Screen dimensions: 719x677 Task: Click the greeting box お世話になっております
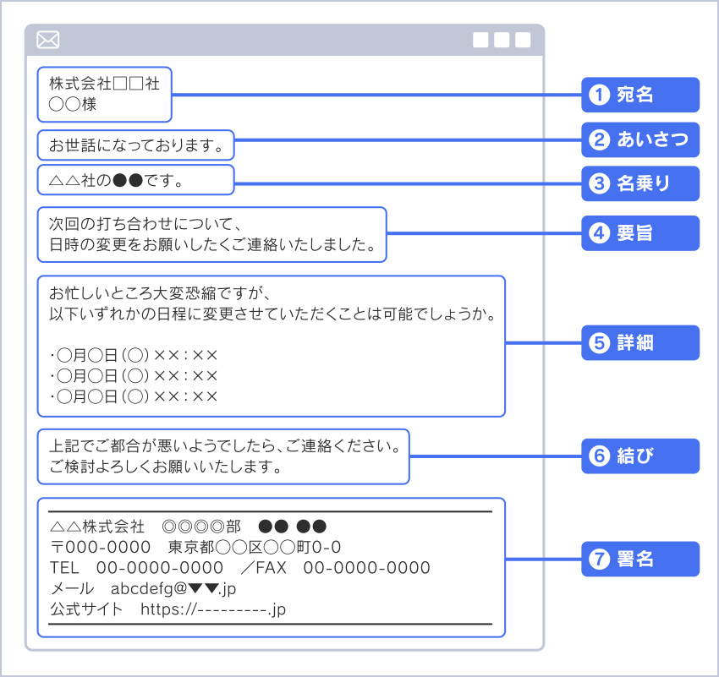coord(135,145)
